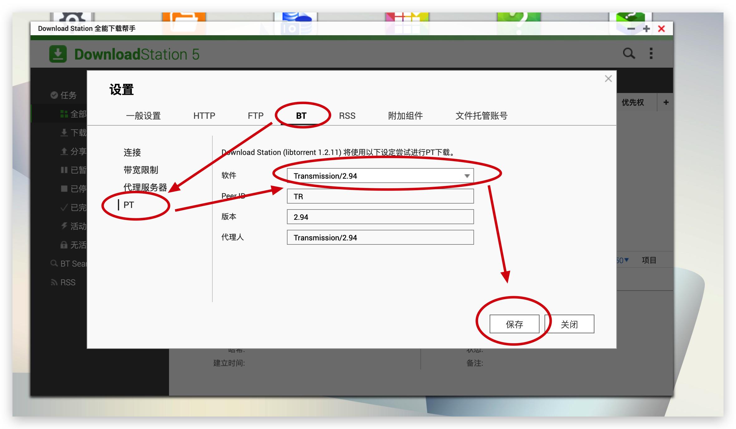
Task: Click the 保存 save button
Action: 515,324
